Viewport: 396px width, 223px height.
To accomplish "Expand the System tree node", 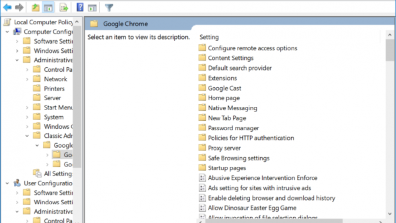I will [27, 117].
